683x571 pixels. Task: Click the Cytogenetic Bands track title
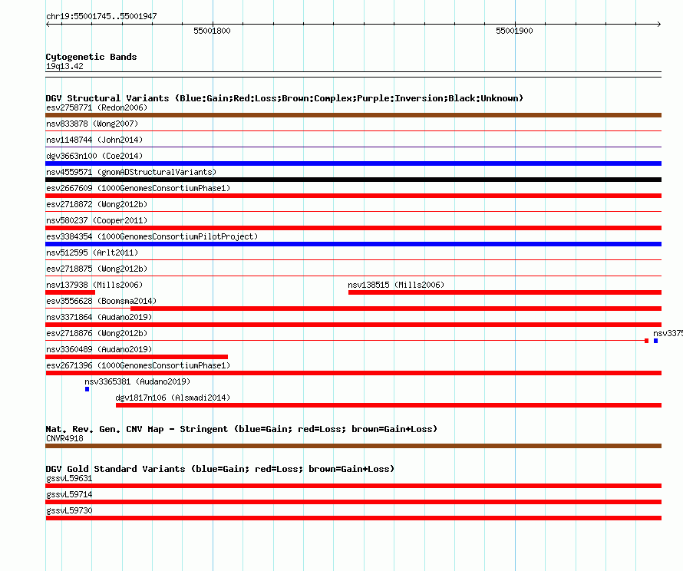[x=91, y=57]
